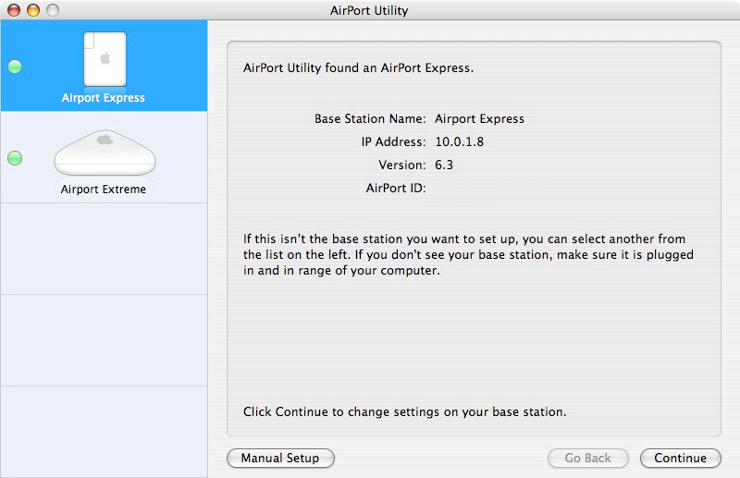Image resolution: width=740 pixels, height=478 pixels.
Task: Click the green status light beside Airport Extreme
Action: tap(15, 158)
